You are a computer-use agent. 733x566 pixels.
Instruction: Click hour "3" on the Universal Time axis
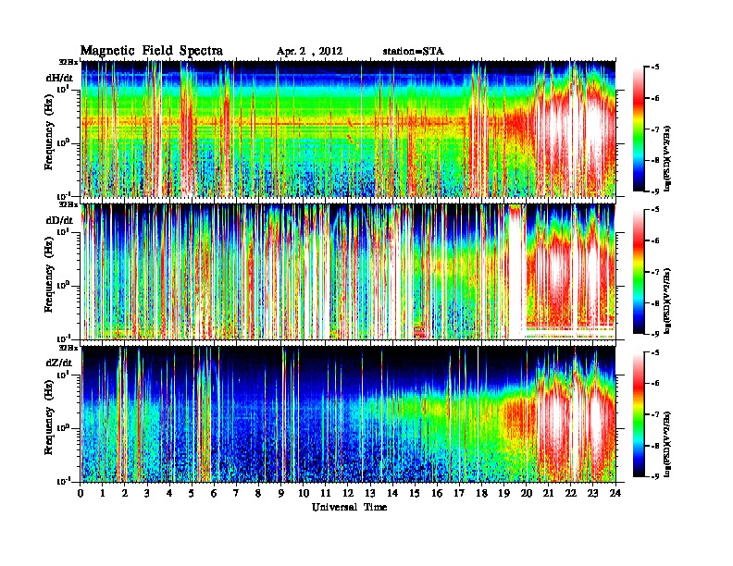click(147, 493)
